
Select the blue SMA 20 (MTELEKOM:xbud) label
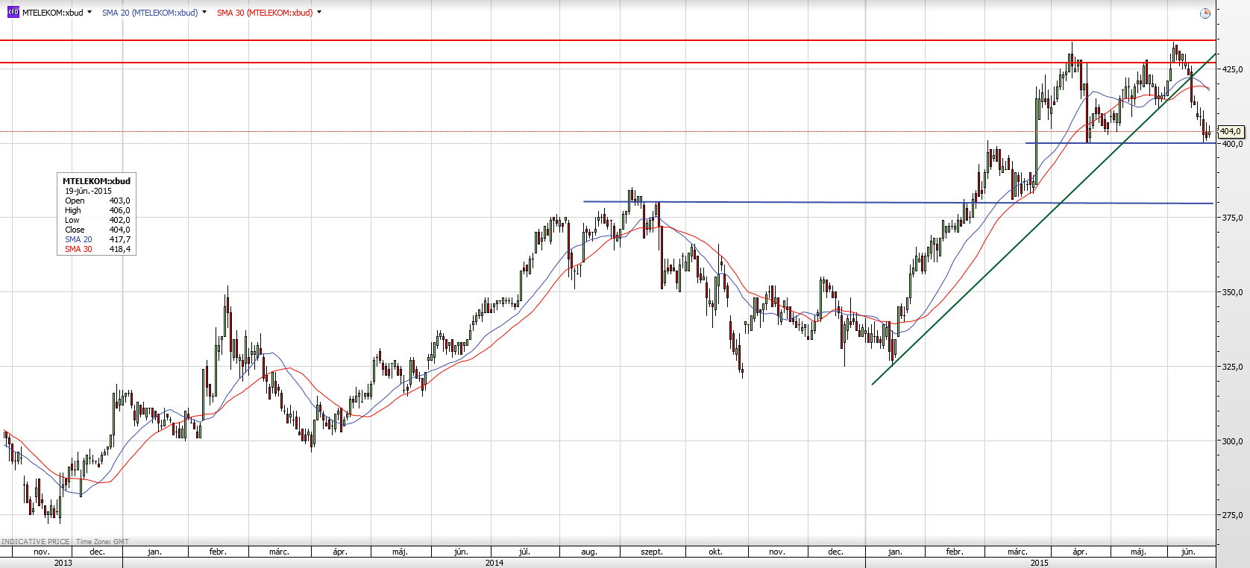[x=150, y=13]
